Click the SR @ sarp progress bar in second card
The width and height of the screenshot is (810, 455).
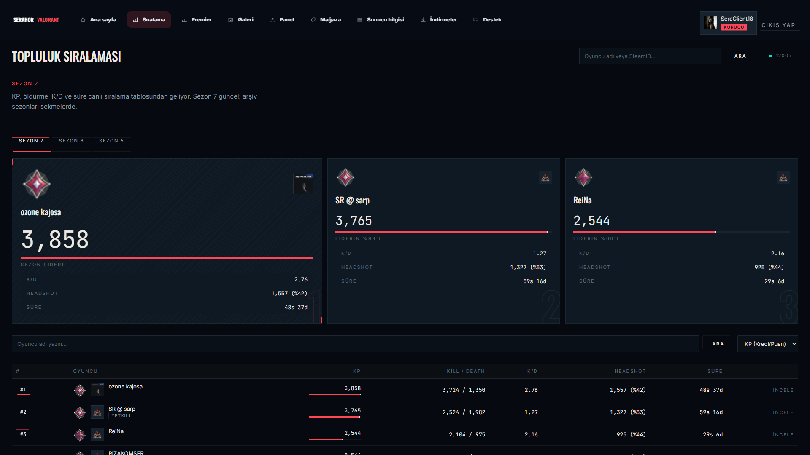(x=443, y=232)
